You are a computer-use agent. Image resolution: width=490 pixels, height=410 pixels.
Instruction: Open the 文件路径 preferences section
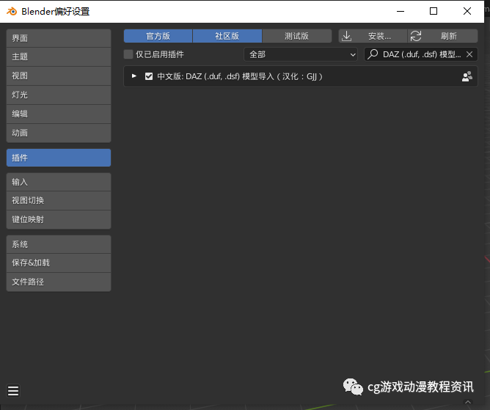pyautogui.click(x=59, y=282)
